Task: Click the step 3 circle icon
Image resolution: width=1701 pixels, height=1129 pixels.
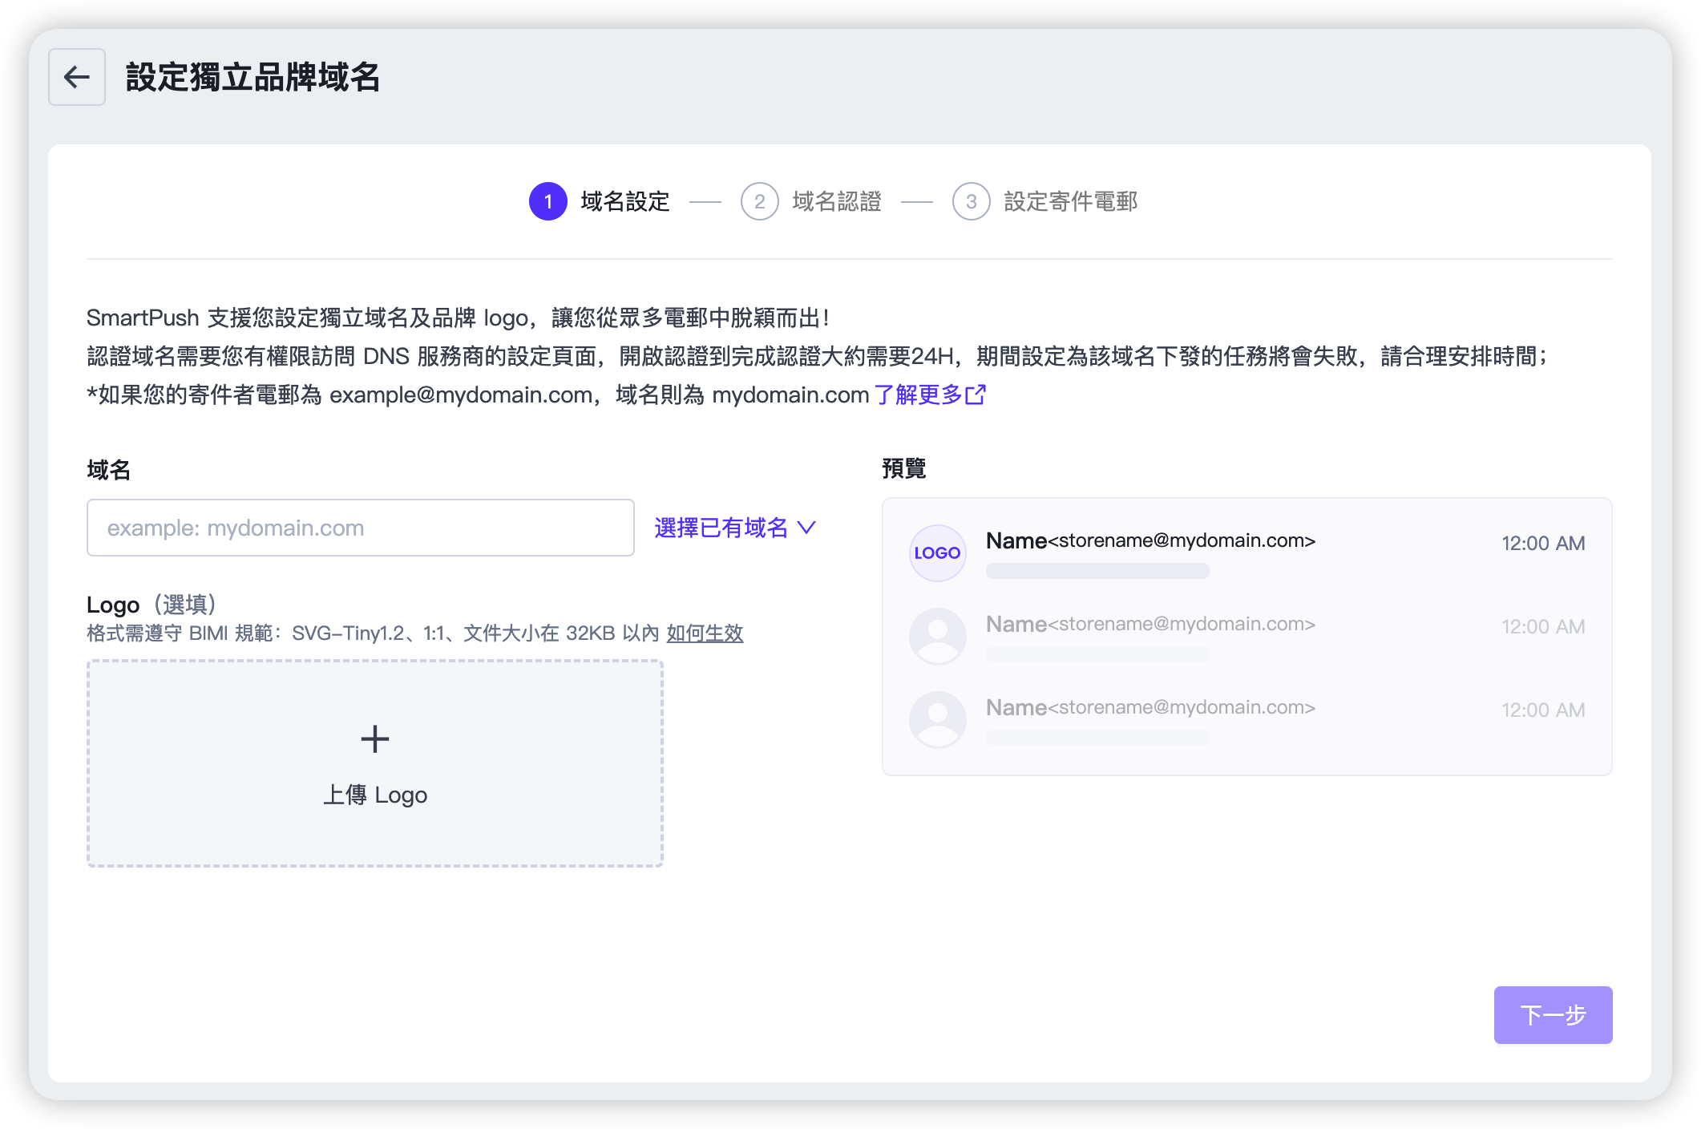Action: [x=972, y=201]
